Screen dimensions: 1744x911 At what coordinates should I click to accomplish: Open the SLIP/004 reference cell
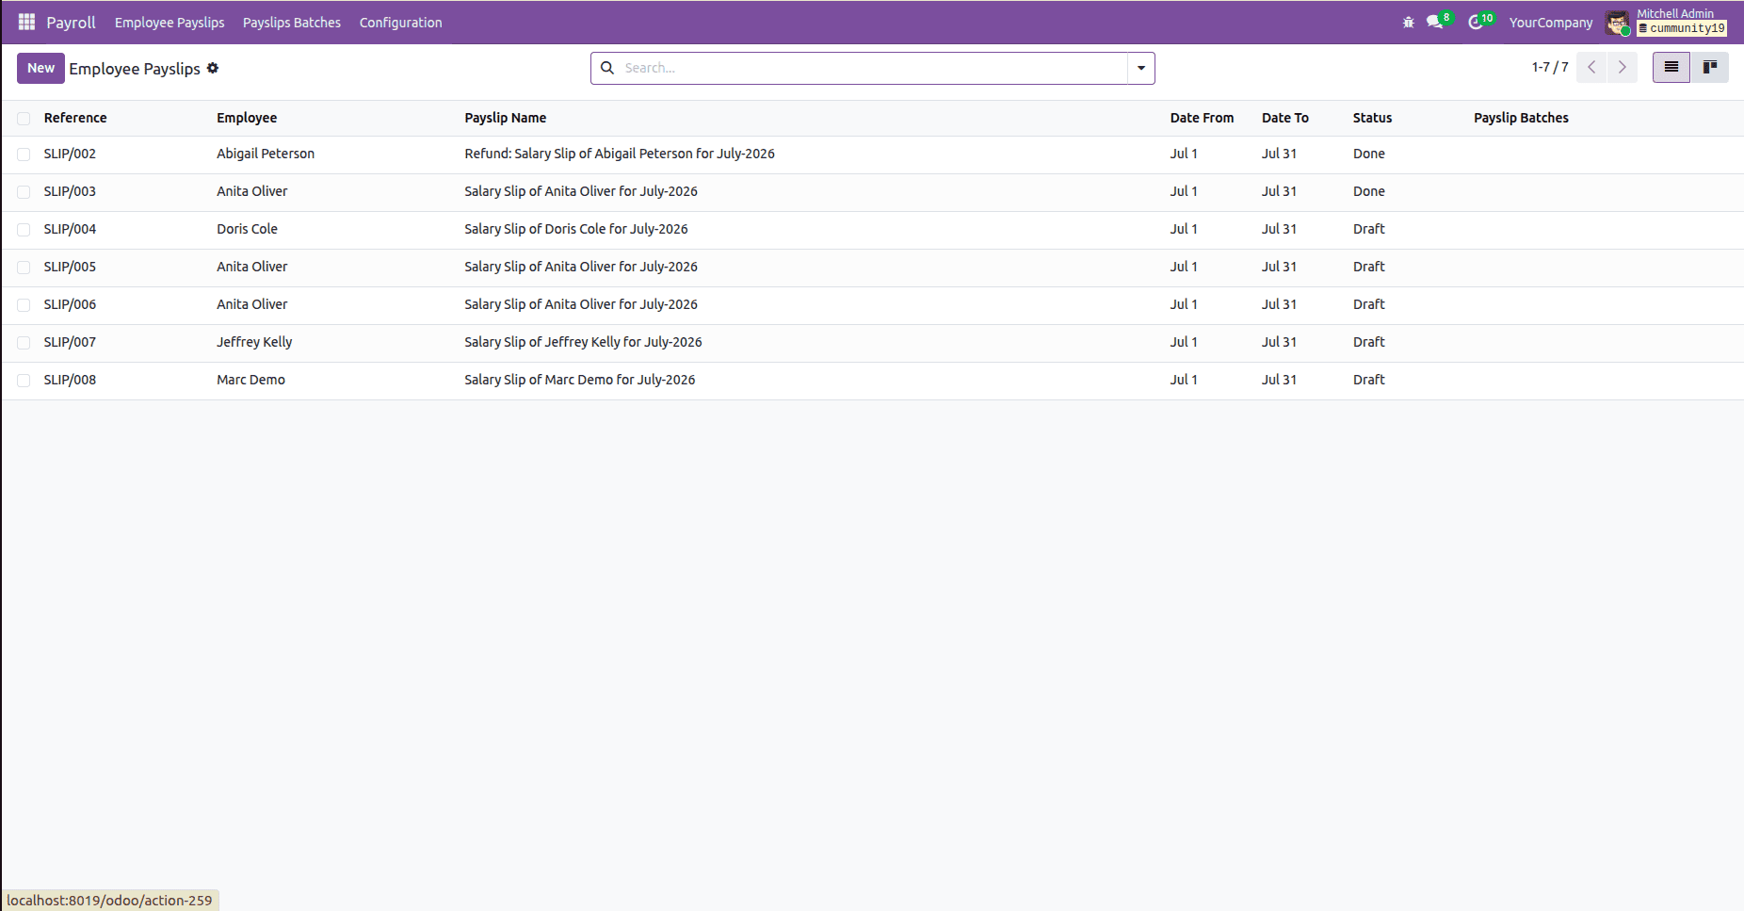tap(70, 229)
